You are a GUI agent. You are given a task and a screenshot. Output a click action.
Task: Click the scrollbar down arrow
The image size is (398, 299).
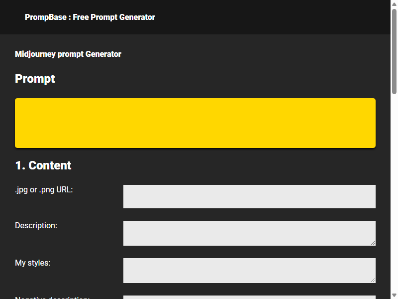[x=394, y=295]
